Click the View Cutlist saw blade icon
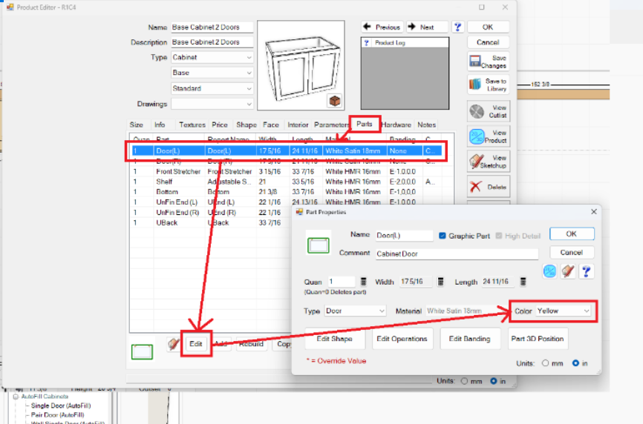Image resolution: width=643 pixels, height=424 pixels. pos(477,111)
